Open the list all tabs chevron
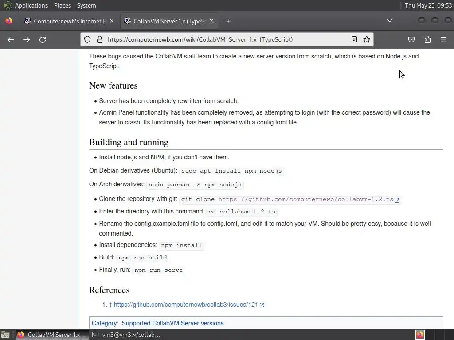This screenshot has width=454, height=340. click(x=390, y=21)
